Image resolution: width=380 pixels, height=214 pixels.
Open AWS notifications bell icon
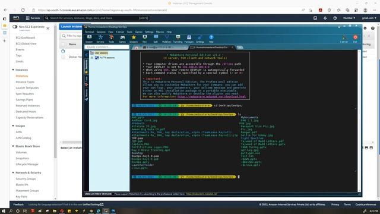point(325,18)
